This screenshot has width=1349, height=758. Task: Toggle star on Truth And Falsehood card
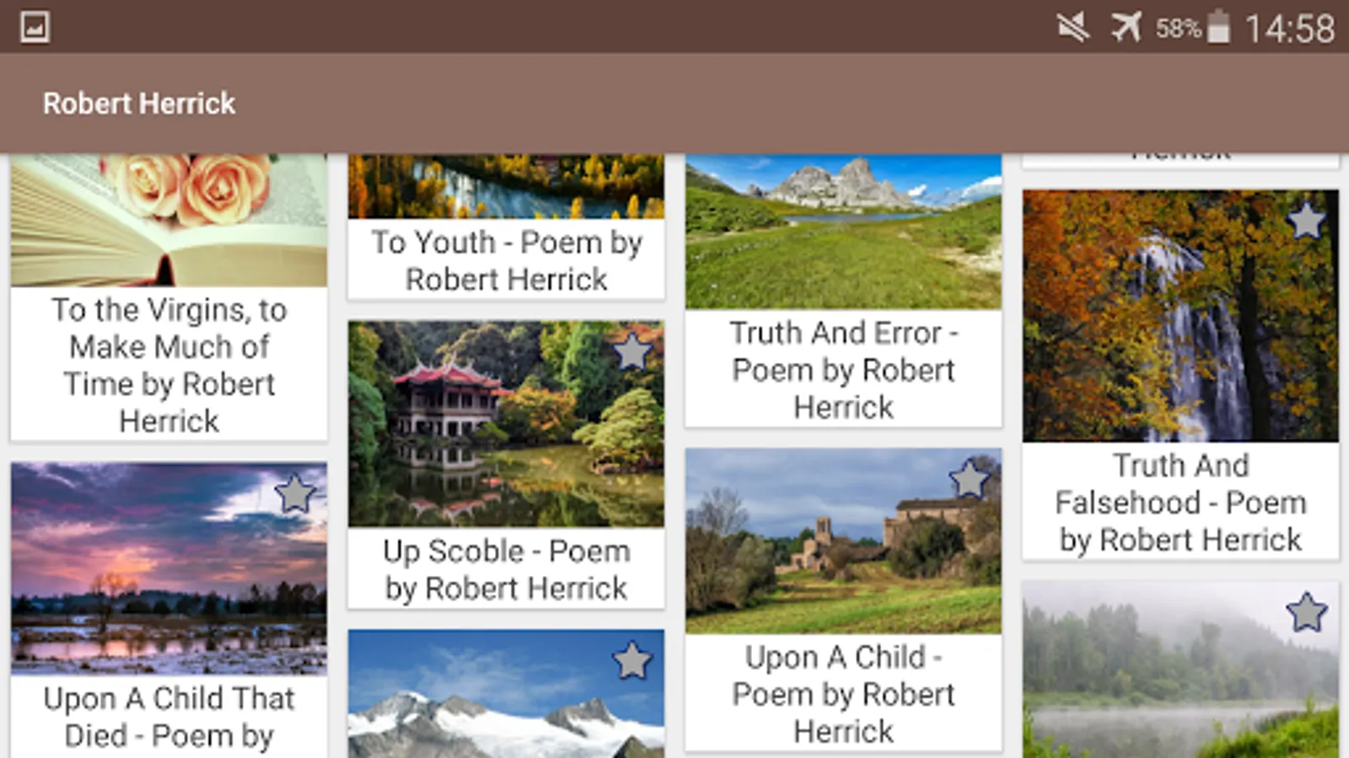(x=1306, y=221)
